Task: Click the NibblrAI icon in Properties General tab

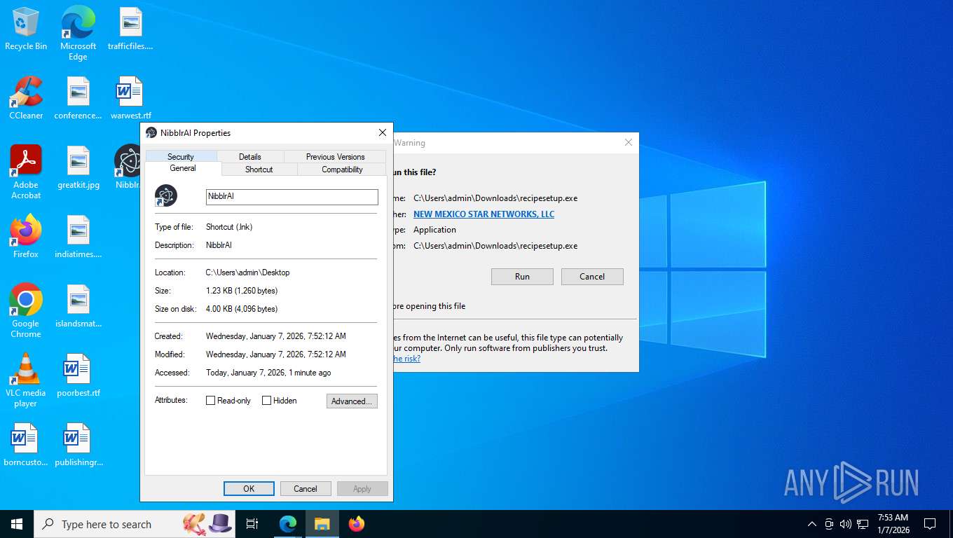Action: pyautogui.click(x=166, y=196)
